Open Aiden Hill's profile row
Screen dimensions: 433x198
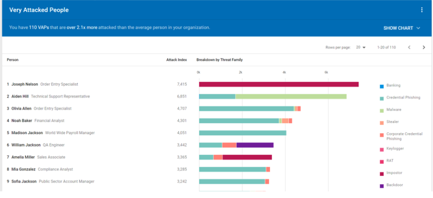coord(183,96)
